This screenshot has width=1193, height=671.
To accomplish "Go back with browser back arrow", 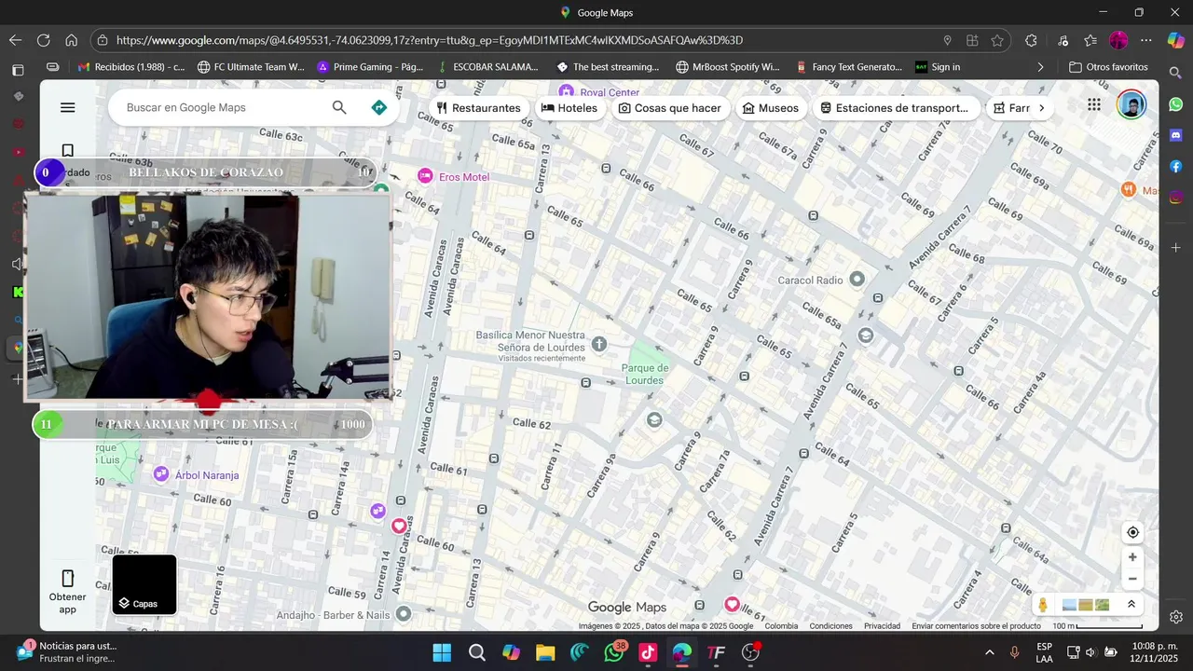I will (15, 40).
